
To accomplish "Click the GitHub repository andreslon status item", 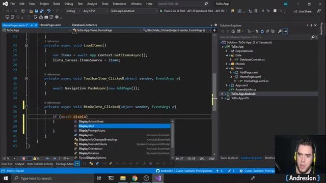I will 184,171.
